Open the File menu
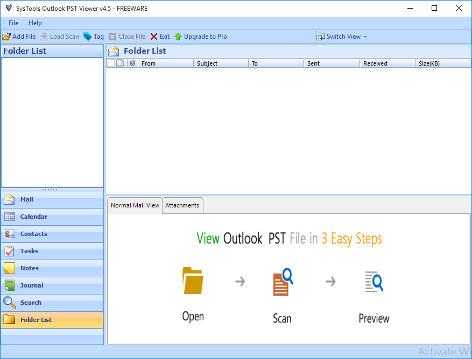The width and height of the screenshot is (472, 359). click(13, 23)
